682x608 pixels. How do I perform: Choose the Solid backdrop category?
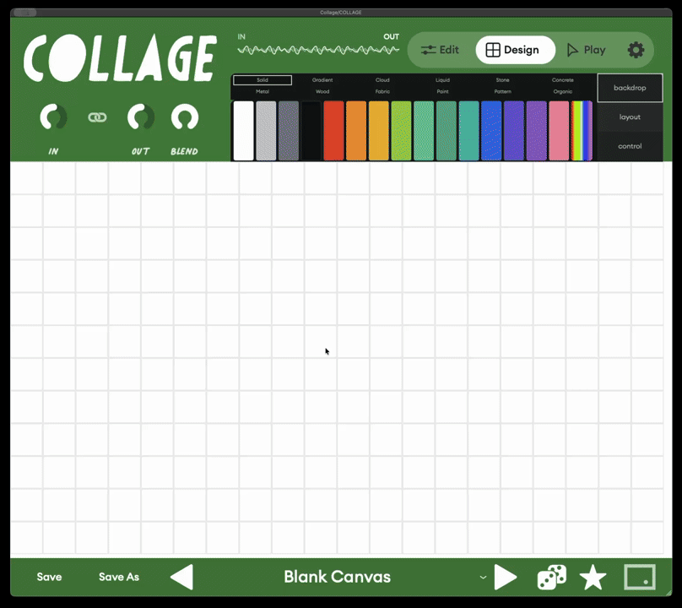tap(263, 80)
